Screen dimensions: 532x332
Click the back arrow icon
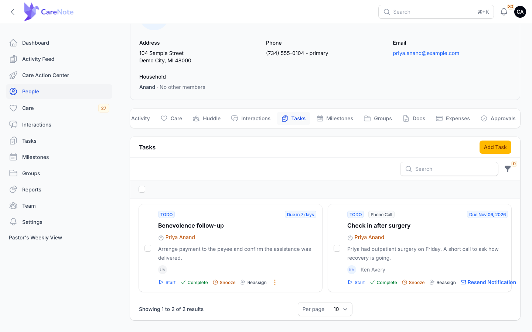coord(13,12)
